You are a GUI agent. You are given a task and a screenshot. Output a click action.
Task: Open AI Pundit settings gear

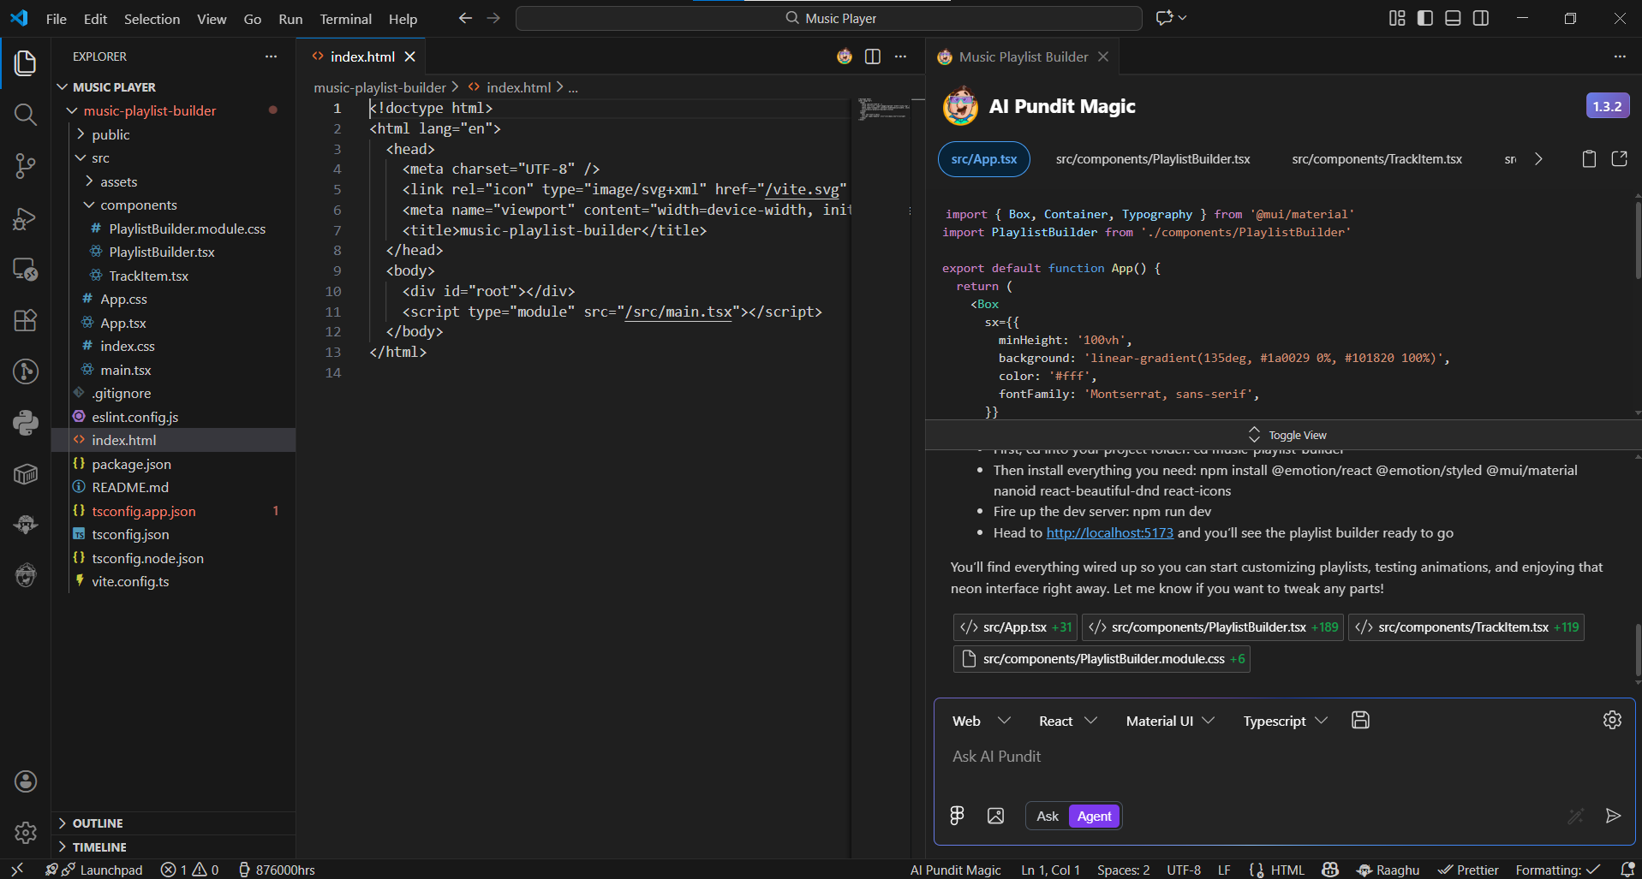[x=1612, y=720]
